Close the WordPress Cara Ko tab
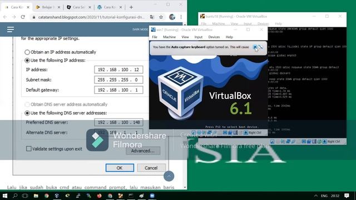356x200 pixels. click(x=121, y=7)
